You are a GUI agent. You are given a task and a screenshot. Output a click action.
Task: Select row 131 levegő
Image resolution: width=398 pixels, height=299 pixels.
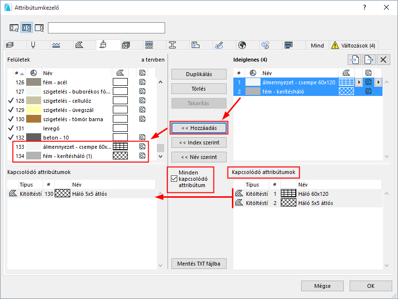(x=82, y=128)
